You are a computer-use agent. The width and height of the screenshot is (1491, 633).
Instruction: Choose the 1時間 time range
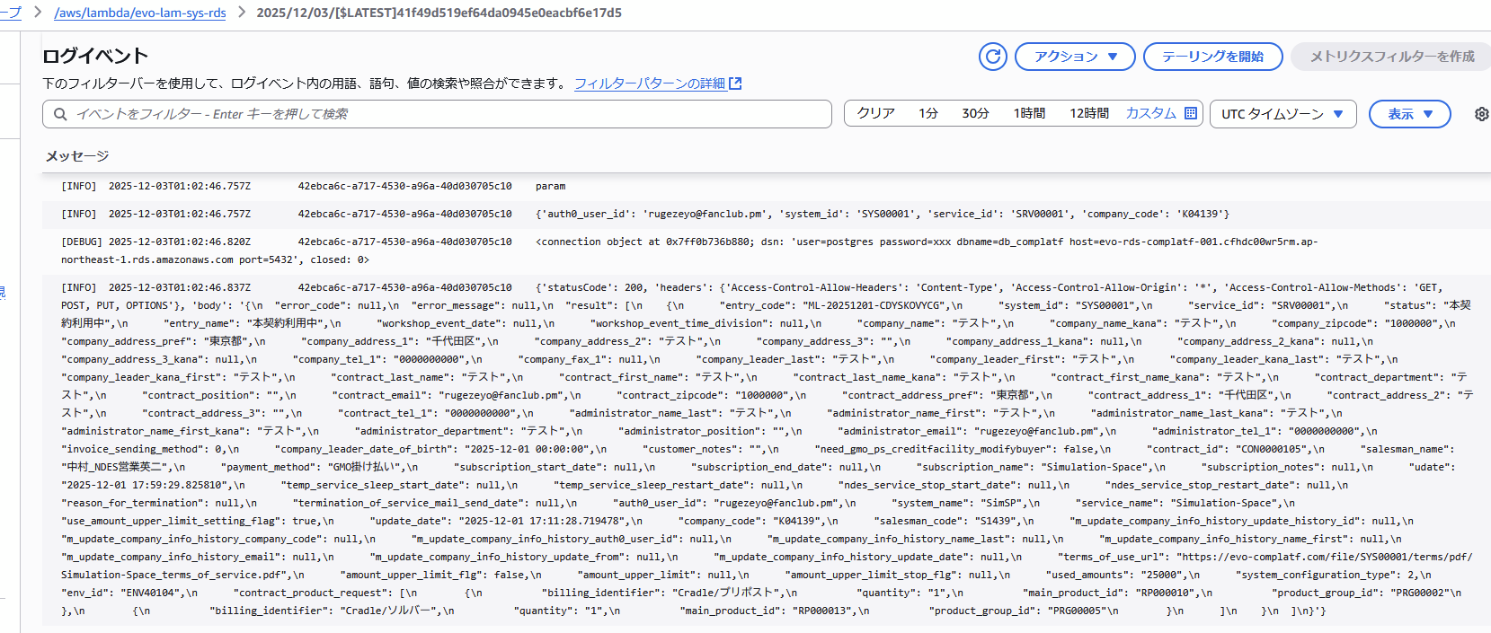[x=1029, y=113]
